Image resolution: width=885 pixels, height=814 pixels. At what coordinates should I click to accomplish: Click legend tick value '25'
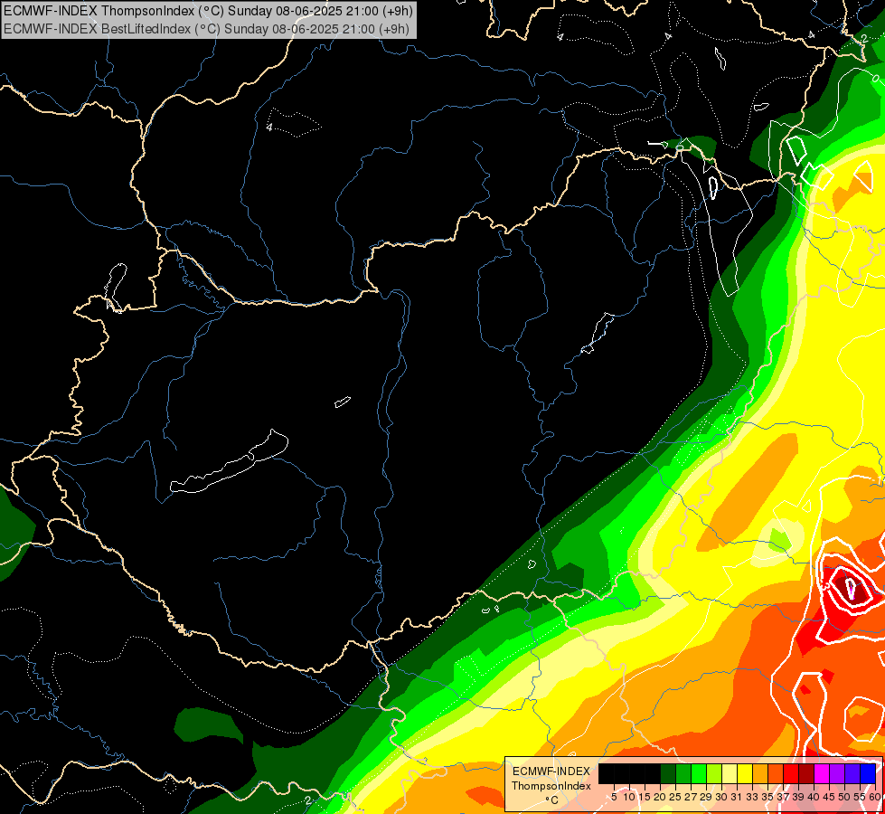(x=675, y=797)
